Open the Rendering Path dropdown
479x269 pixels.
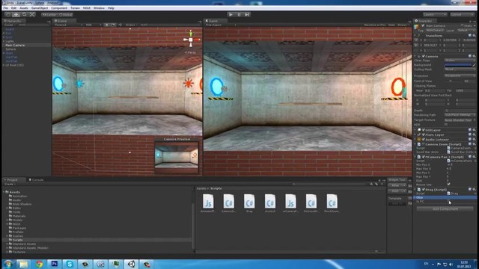coord(460,115)
